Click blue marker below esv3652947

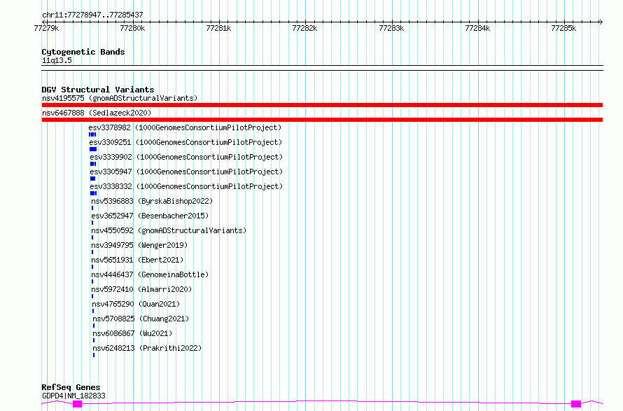[x=92, y=223]
